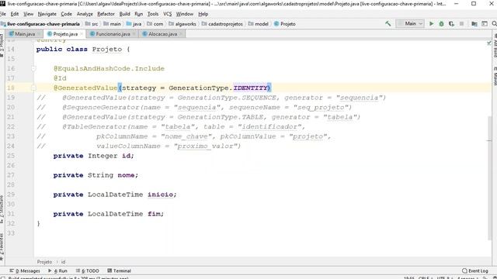Start debugging with the bug icon

441,24
